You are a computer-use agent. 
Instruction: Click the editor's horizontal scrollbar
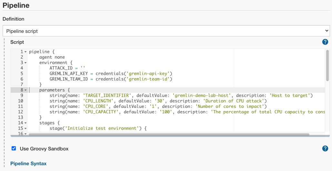[x=169, y=134]
